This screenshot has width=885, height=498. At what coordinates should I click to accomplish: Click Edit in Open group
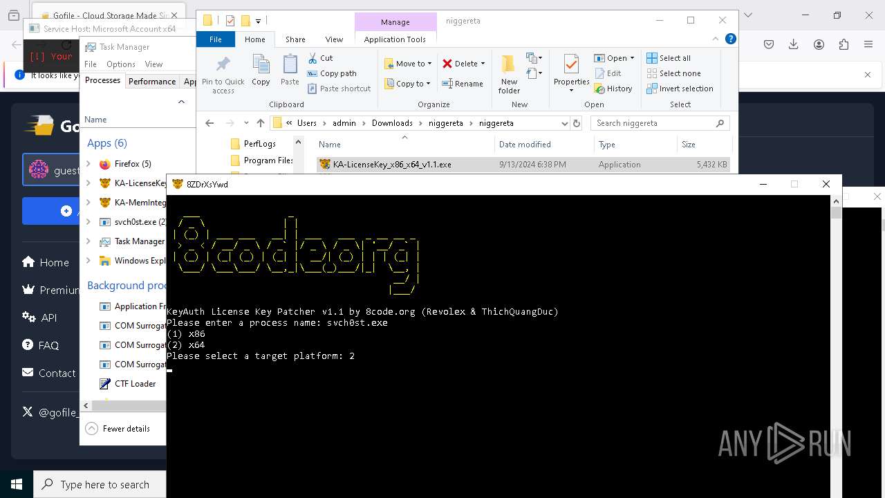click(x=607, y=73)
